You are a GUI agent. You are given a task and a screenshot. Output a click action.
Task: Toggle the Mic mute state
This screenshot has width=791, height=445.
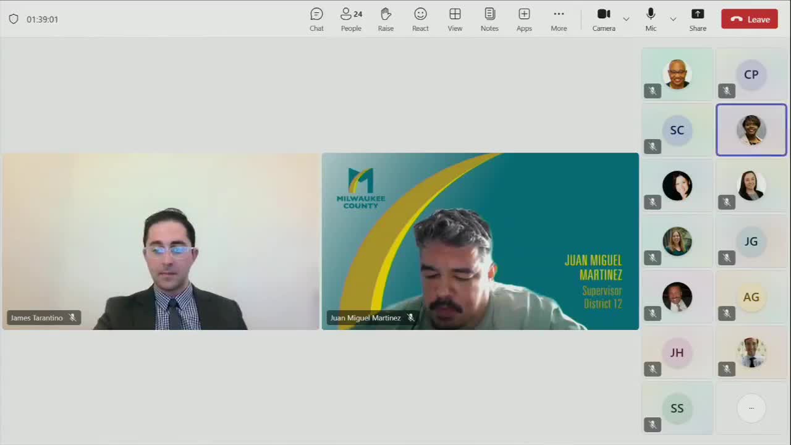point(651,19)
